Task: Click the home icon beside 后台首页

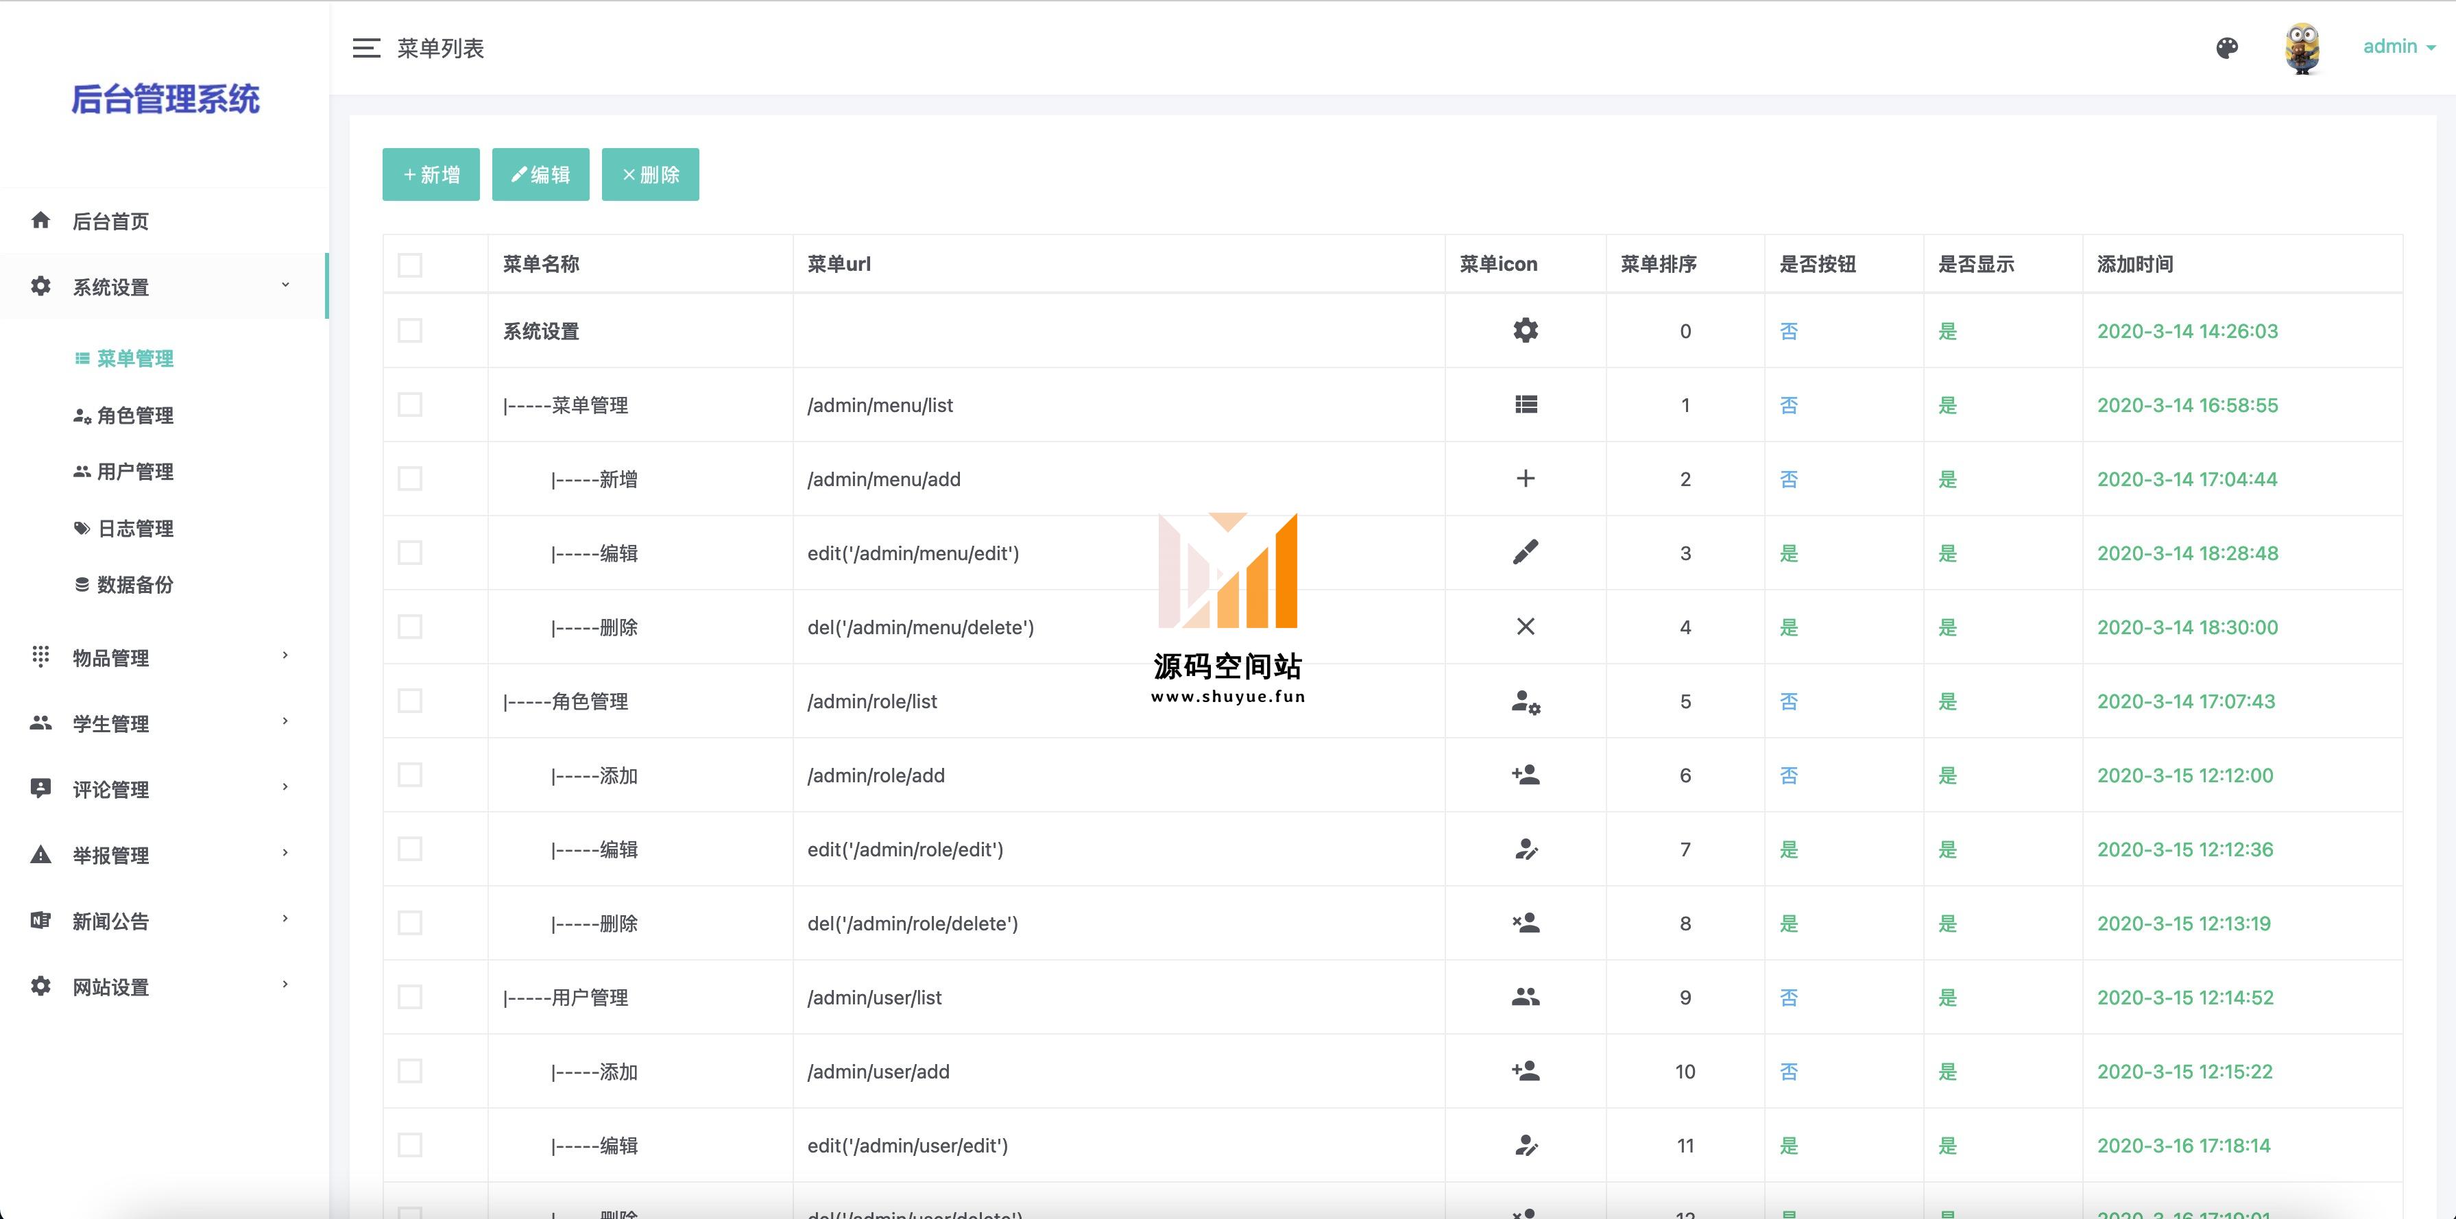Action: coord(40,220)
